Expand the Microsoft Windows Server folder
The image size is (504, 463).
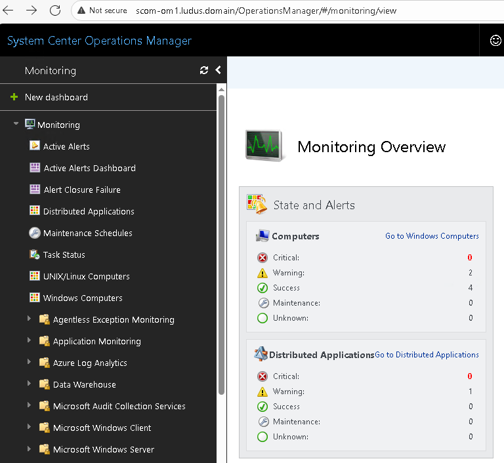(29, 449)
